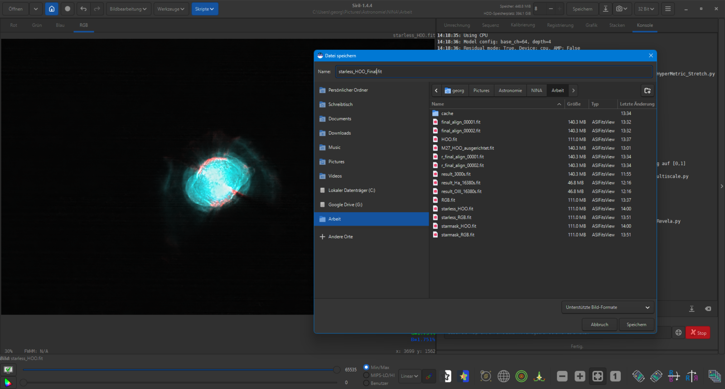Click the crosshair icon next to Stop

point(678,332)
